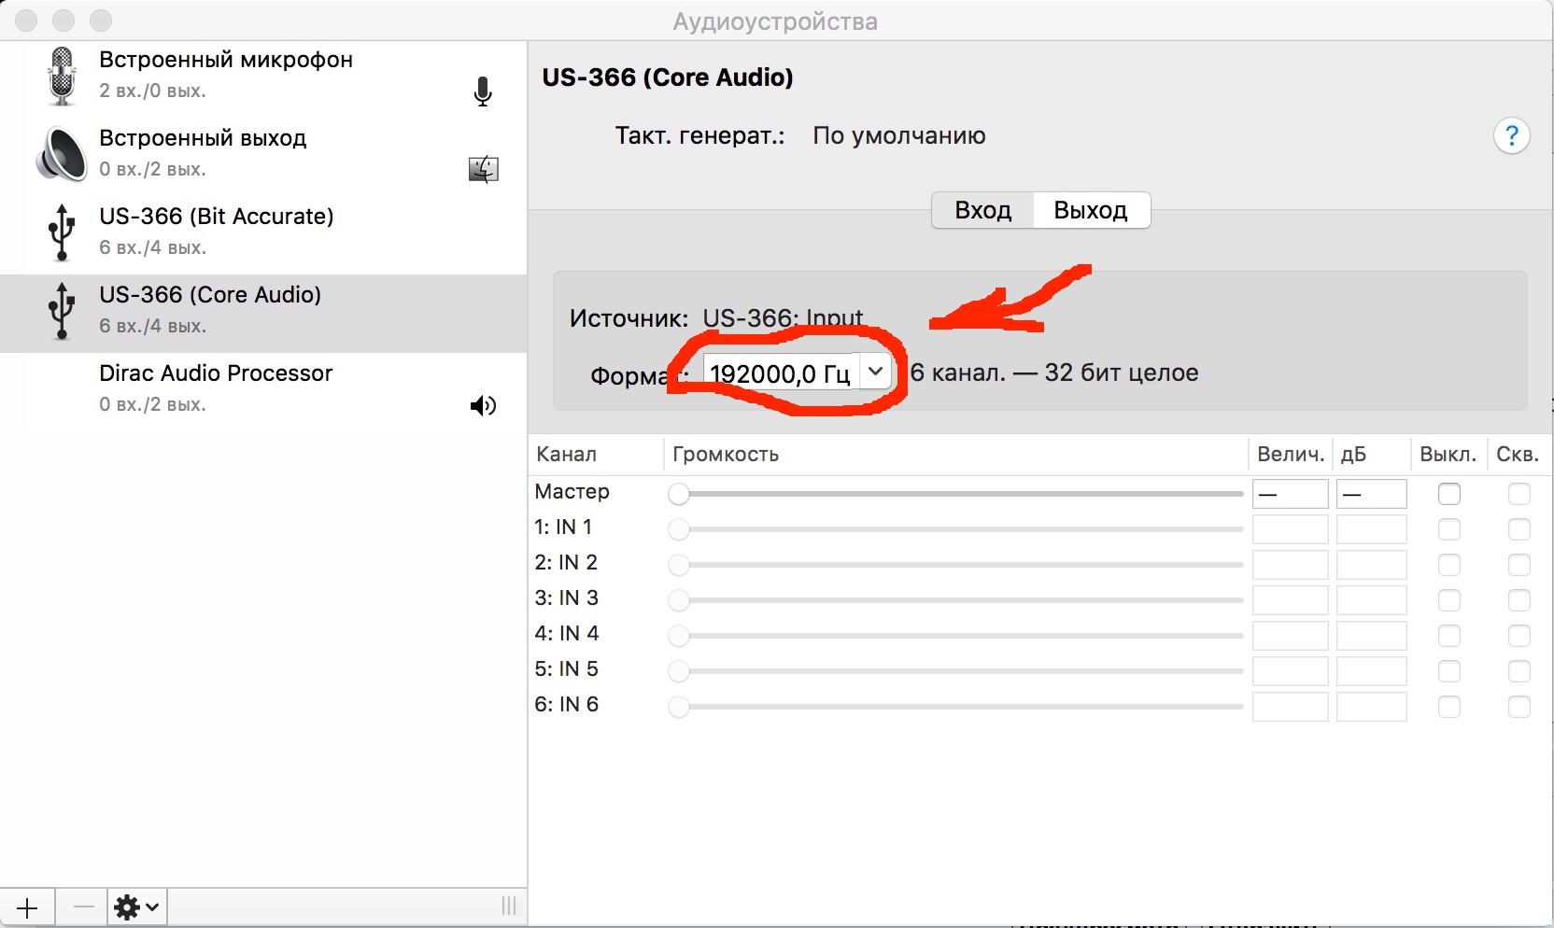The width and height of the screenshot is (1554, 928).
Task: Click the built-in output speaker icon
Action: (x=62, y=154)
